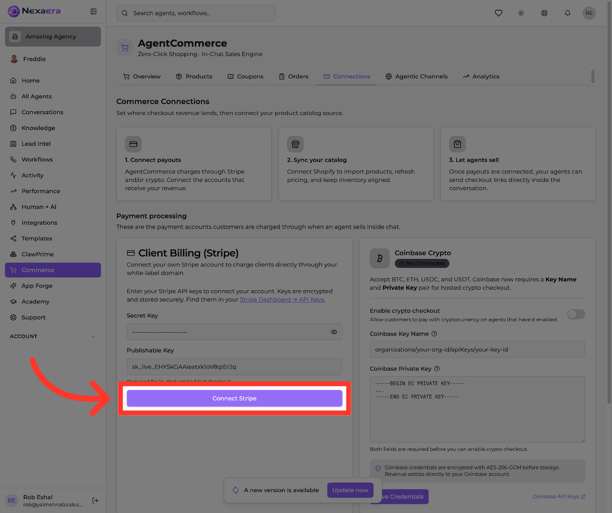Switch to the Overview tab
Image resolution: width=612 pixels, height=513 pixels.
pos(142,76)
